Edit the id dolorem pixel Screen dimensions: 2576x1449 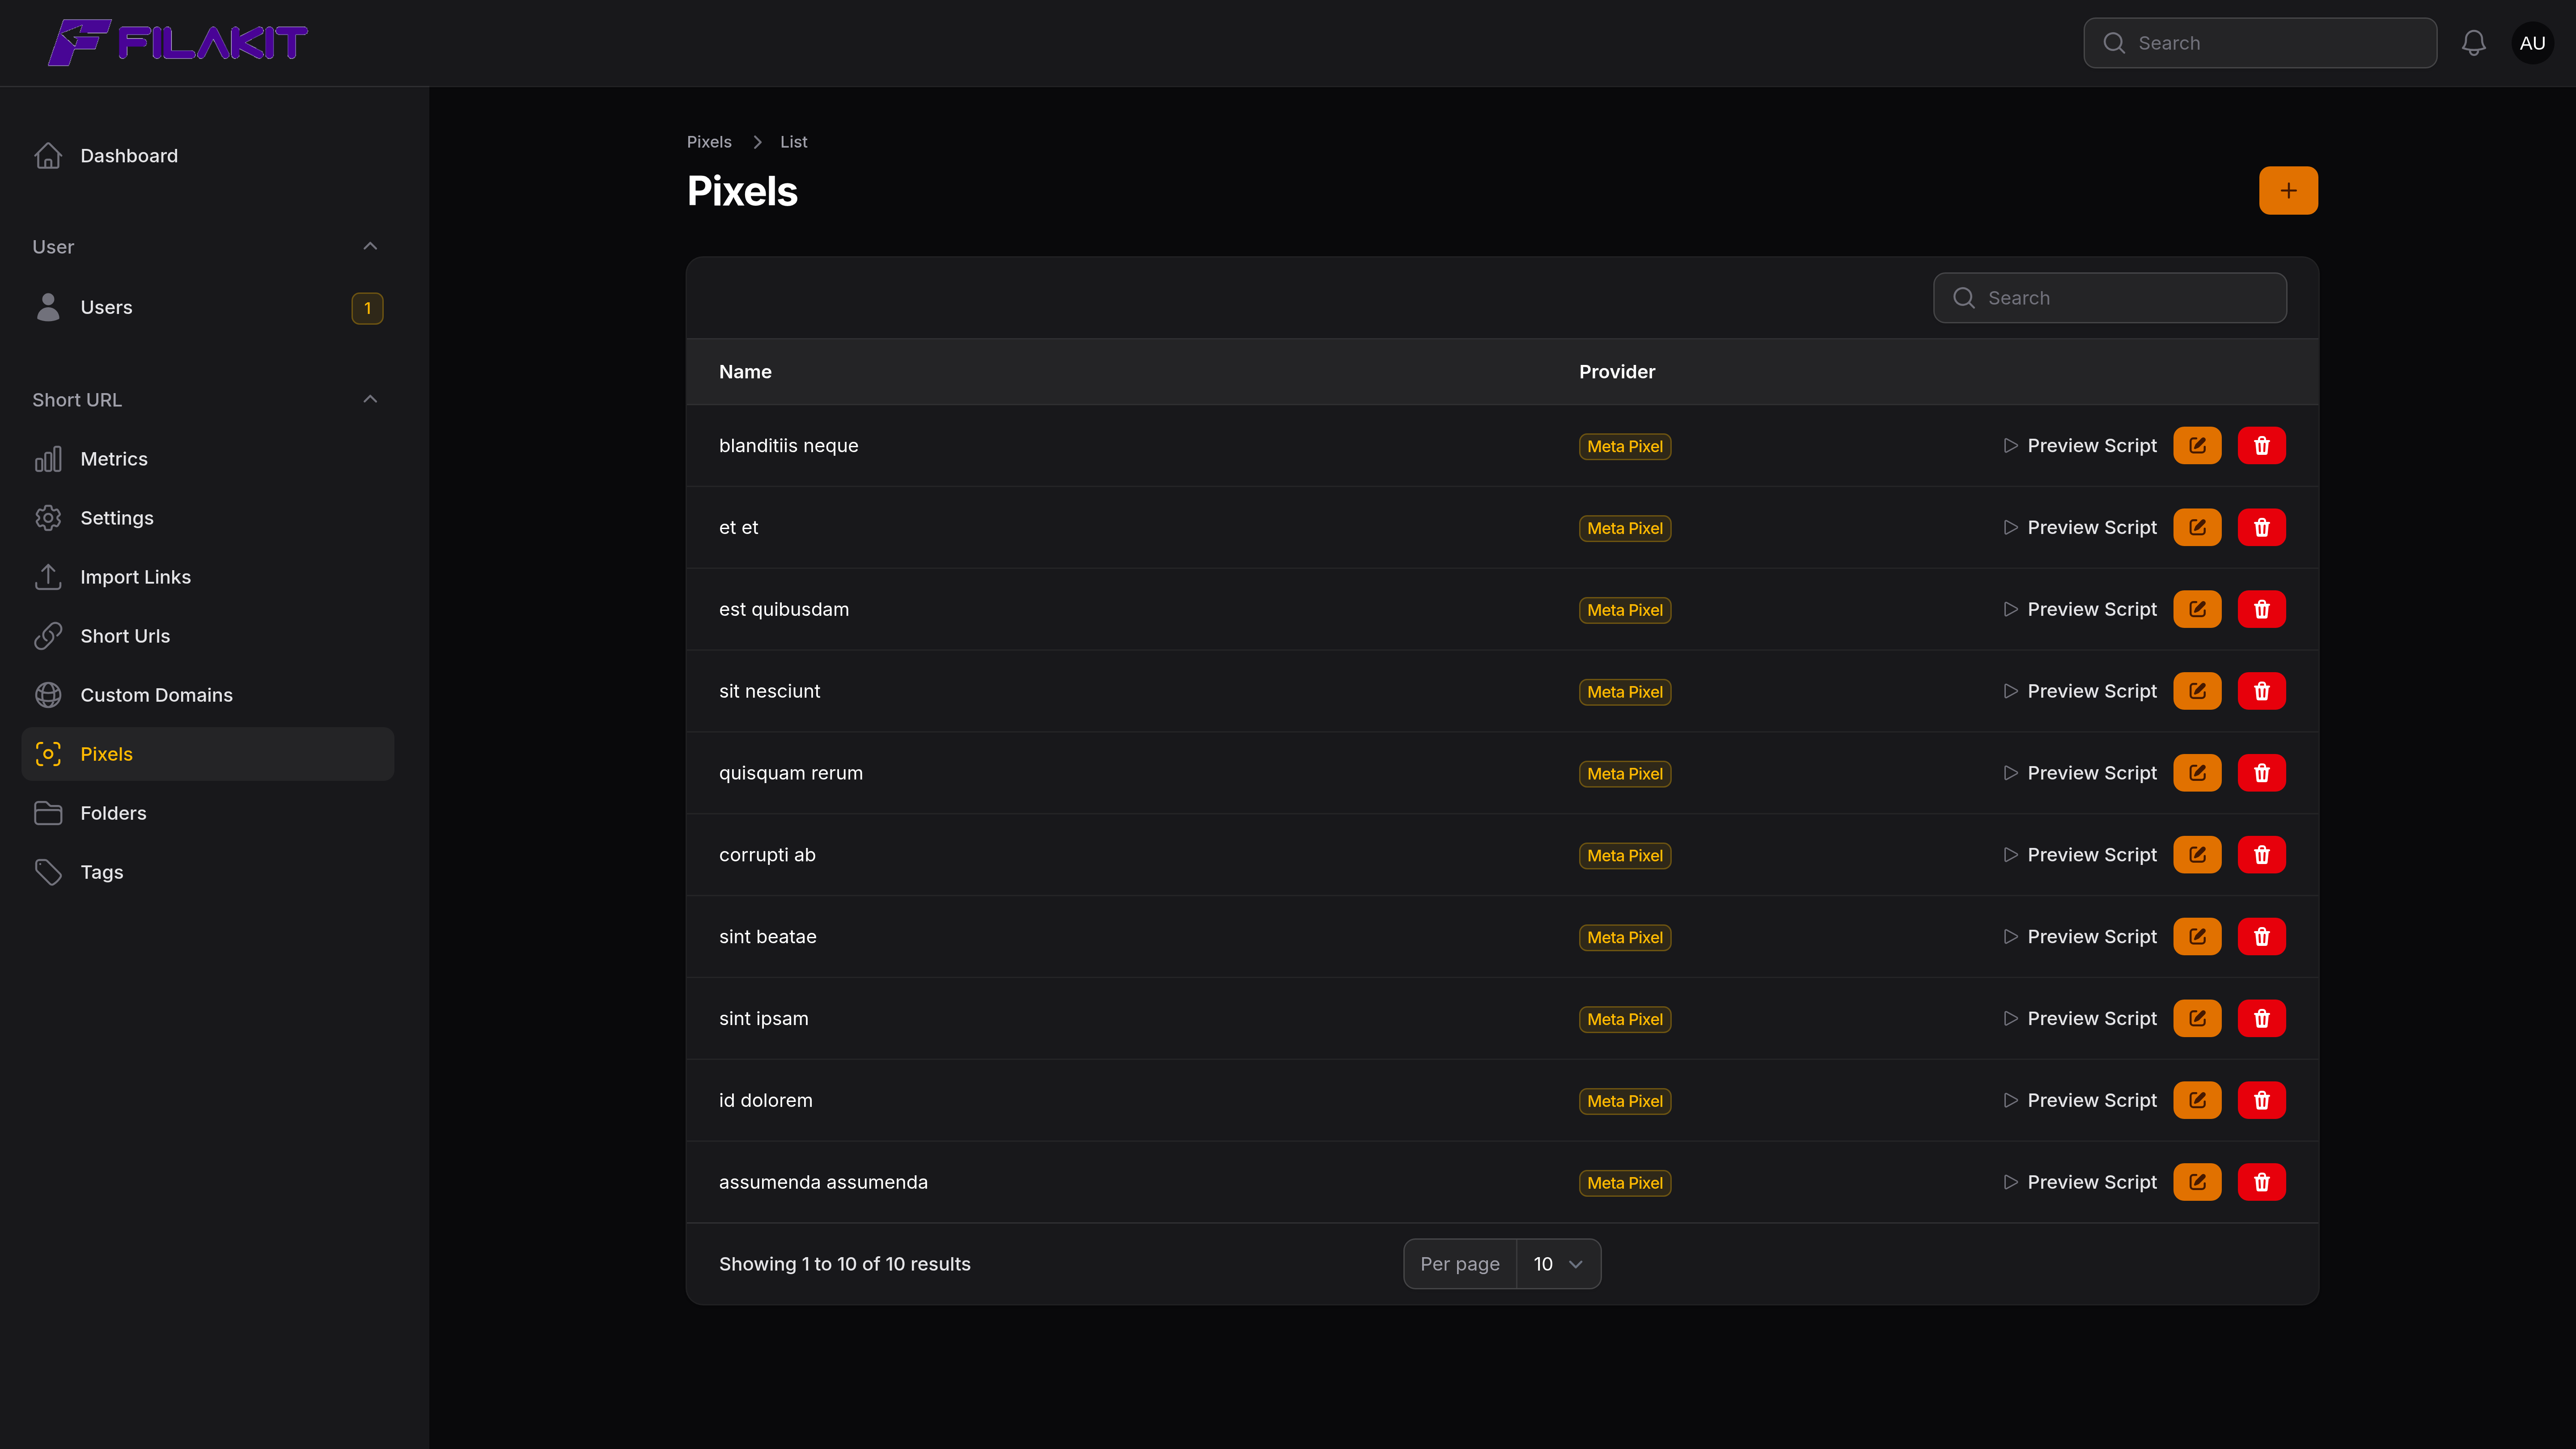(x=2197, y=1100)
